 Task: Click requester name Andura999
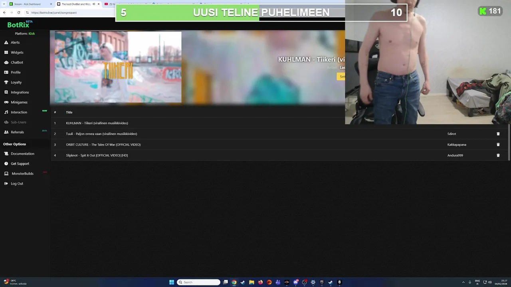455,155
